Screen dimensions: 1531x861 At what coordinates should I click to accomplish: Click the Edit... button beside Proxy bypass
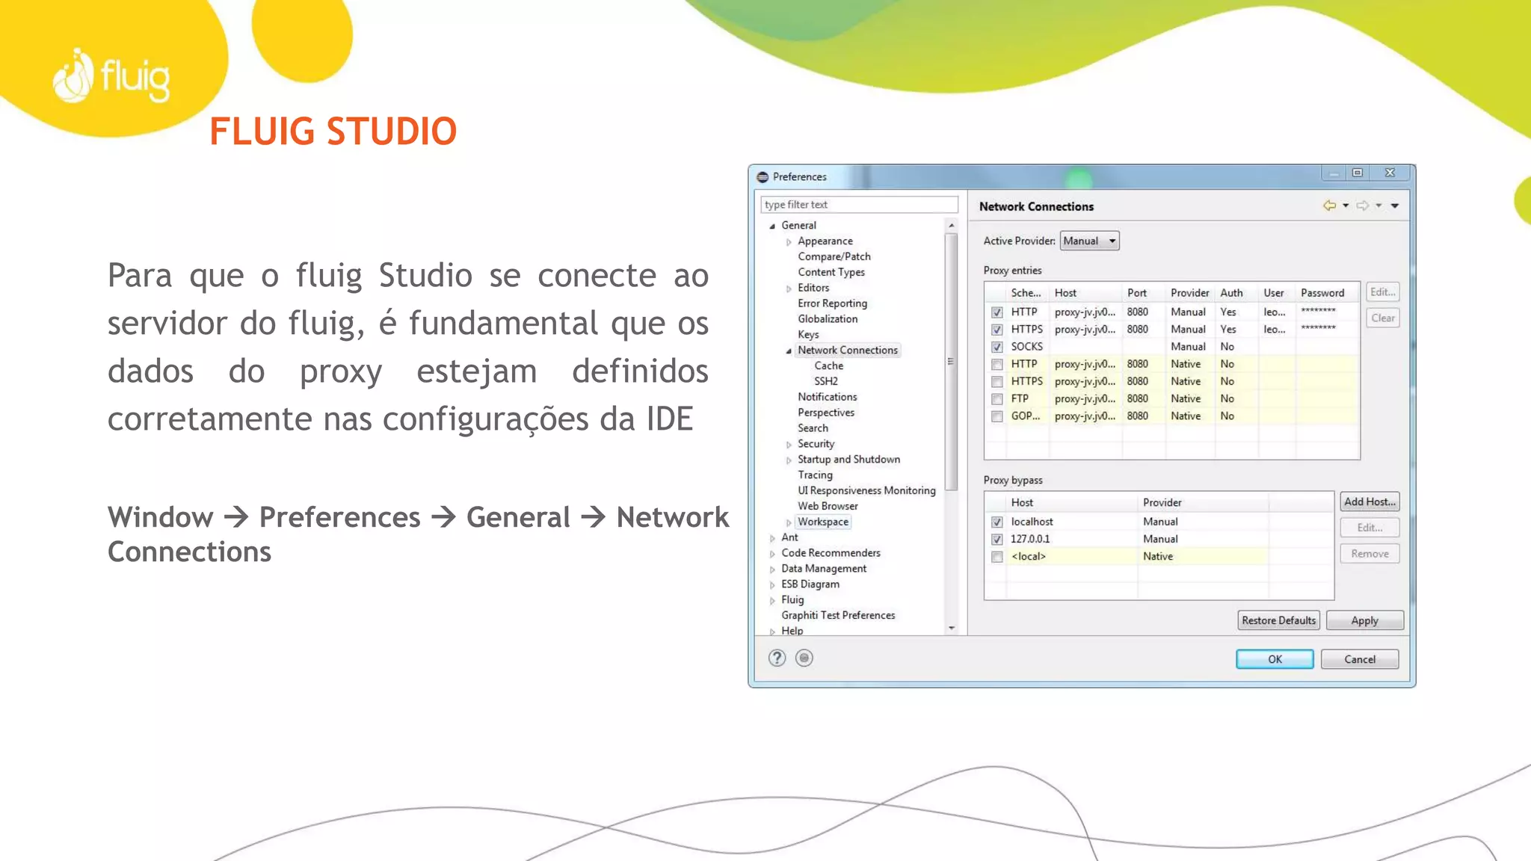click(1370, 528)
